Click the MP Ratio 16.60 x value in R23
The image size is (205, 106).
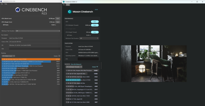point(54,25)
